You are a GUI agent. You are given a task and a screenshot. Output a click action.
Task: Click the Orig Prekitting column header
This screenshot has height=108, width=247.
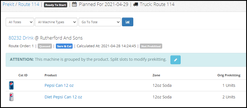click(229, 75)
